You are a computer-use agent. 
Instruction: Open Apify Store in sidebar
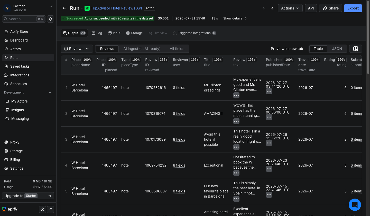coord(28,32)
